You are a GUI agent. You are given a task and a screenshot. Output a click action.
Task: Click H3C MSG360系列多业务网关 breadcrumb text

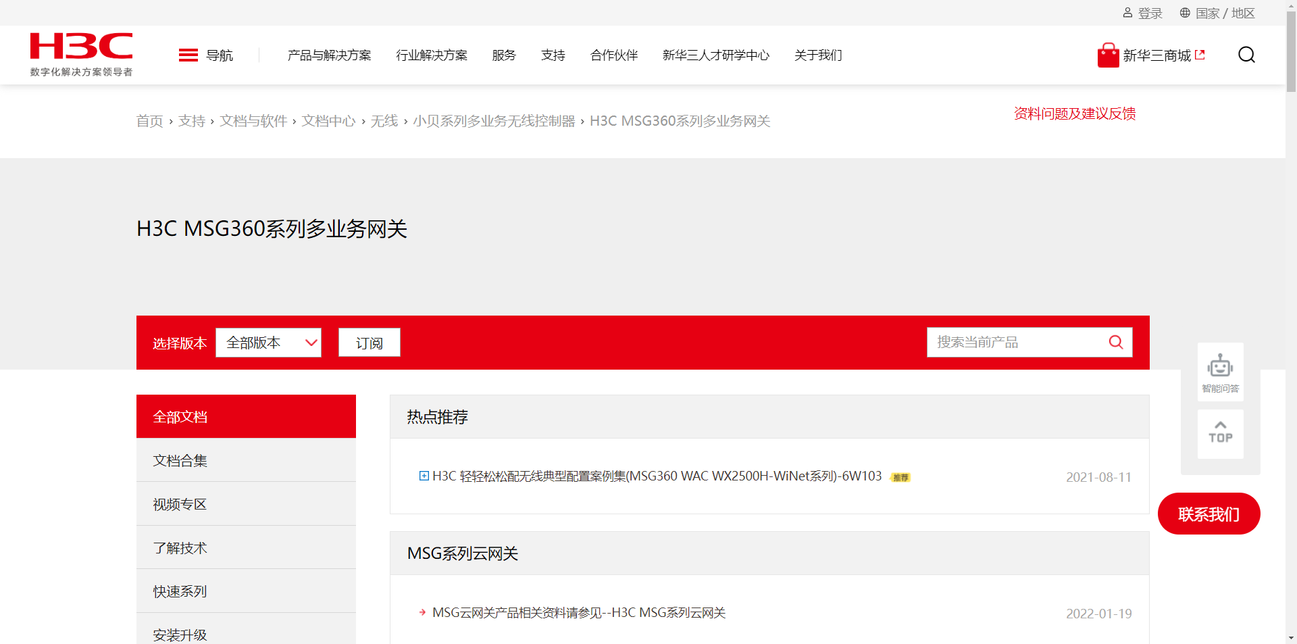pos(680,121)
